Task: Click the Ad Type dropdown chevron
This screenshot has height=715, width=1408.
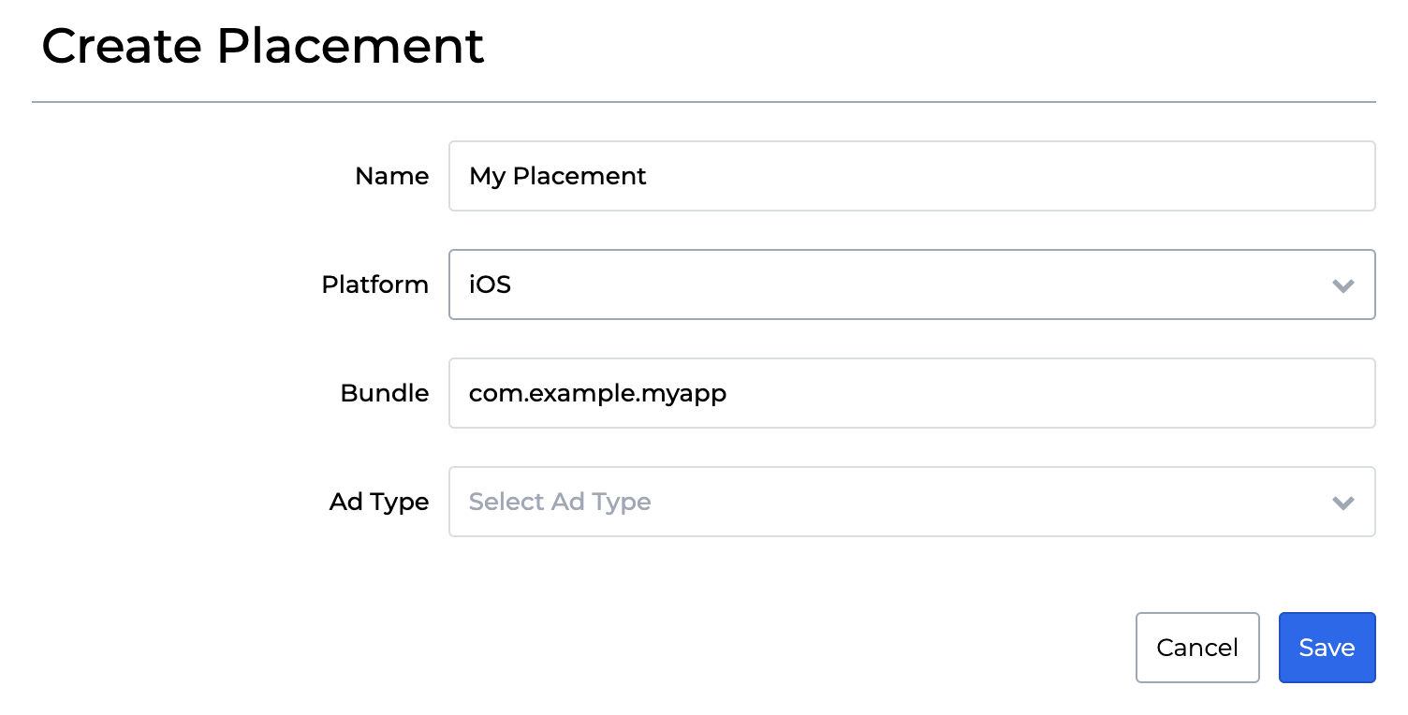Action: pos(1344,502)
